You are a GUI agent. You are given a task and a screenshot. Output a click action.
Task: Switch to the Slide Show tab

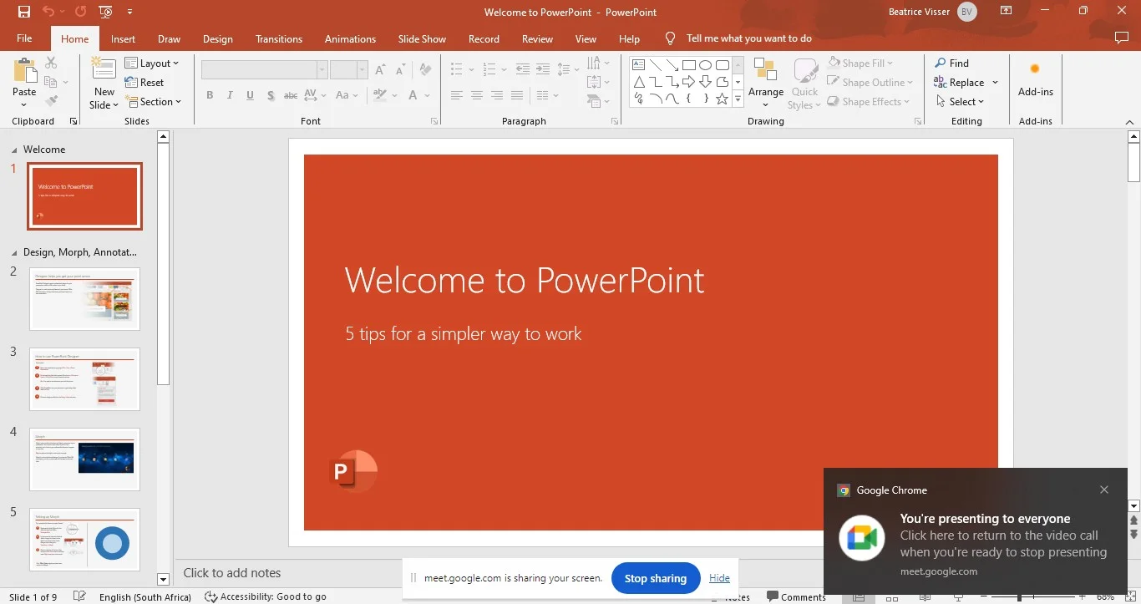point(422,38)
